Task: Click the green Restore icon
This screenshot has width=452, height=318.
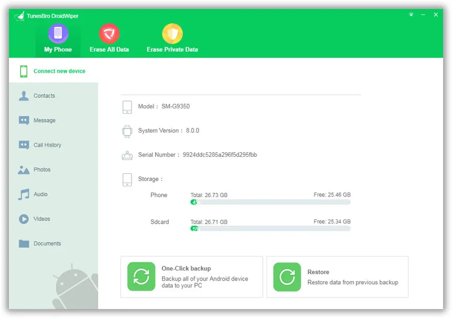Action: 287,277
